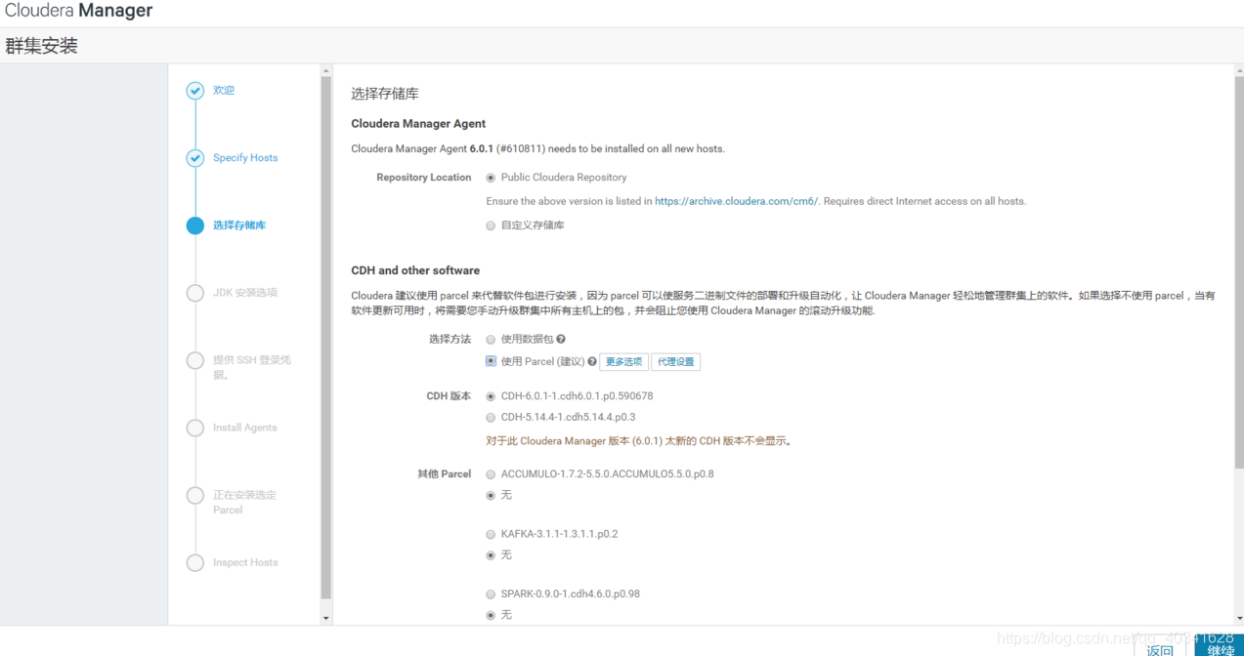Select Public Cloudera Repository option
This screenshot has width=1244, height=656.
click(x=491, y=178)
